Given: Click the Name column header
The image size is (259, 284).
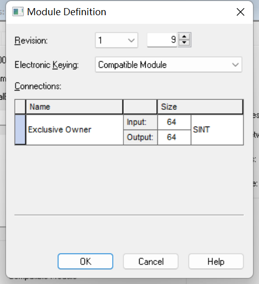Looking at the screenshot, I should (x=74, y=107).
